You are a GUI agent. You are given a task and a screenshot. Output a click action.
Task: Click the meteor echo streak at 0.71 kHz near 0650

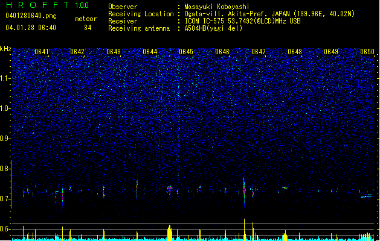pyautogui.click(x=366, y=196)
